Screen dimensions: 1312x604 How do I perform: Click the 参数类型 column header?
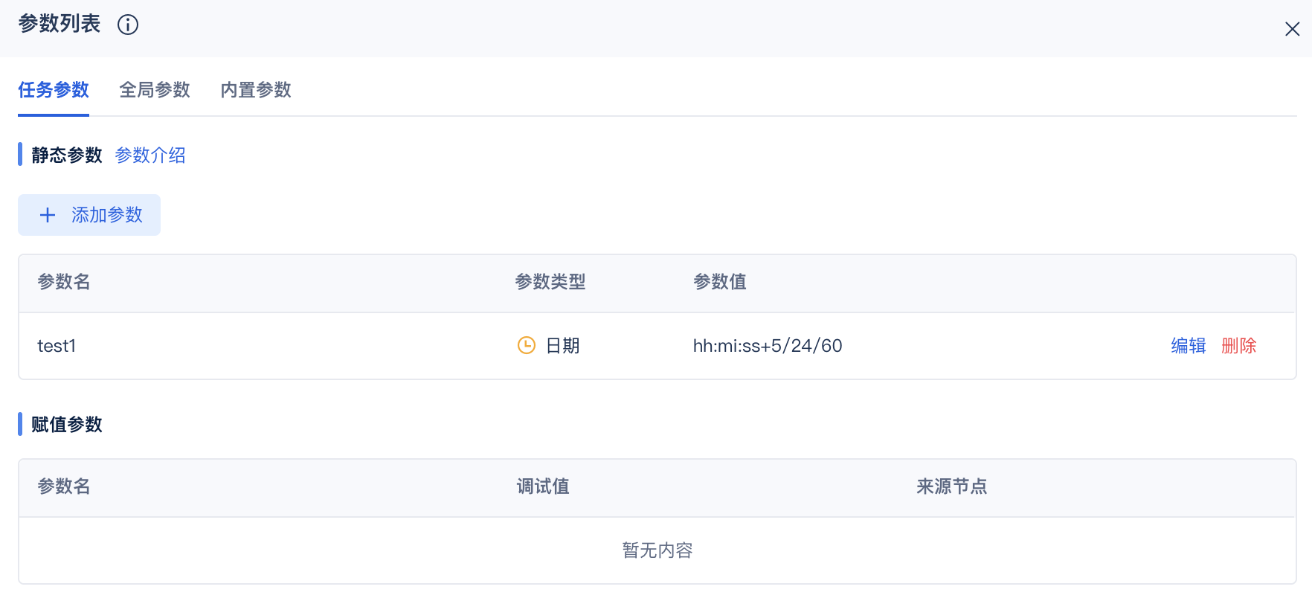[550, 282]
